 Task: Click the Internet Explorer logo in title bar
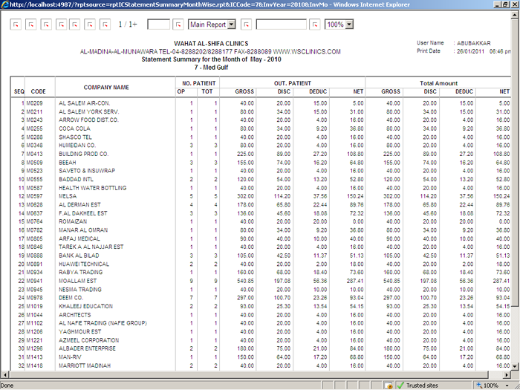click(4, 4)
